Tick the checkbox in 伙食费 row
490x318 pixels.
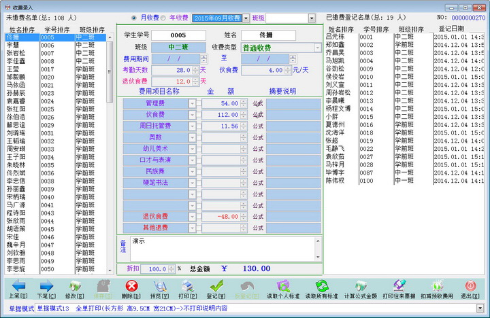(199, 115)
